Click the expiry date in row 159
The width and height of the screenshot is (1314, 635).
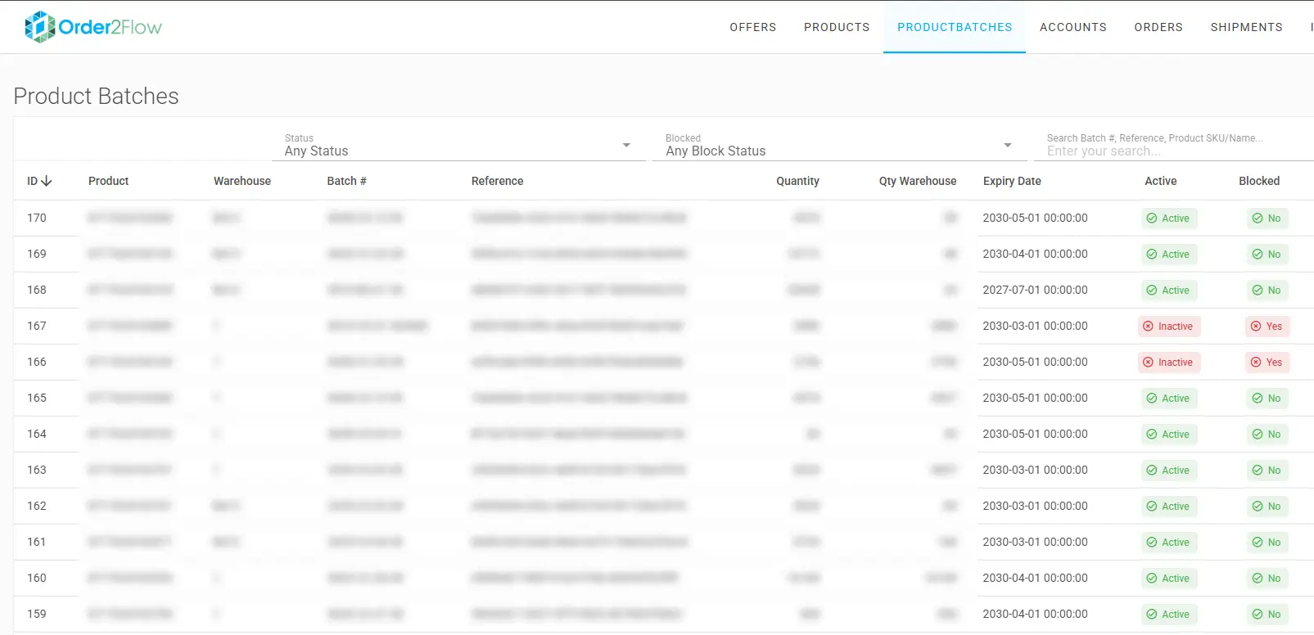tap(1036, 615)
